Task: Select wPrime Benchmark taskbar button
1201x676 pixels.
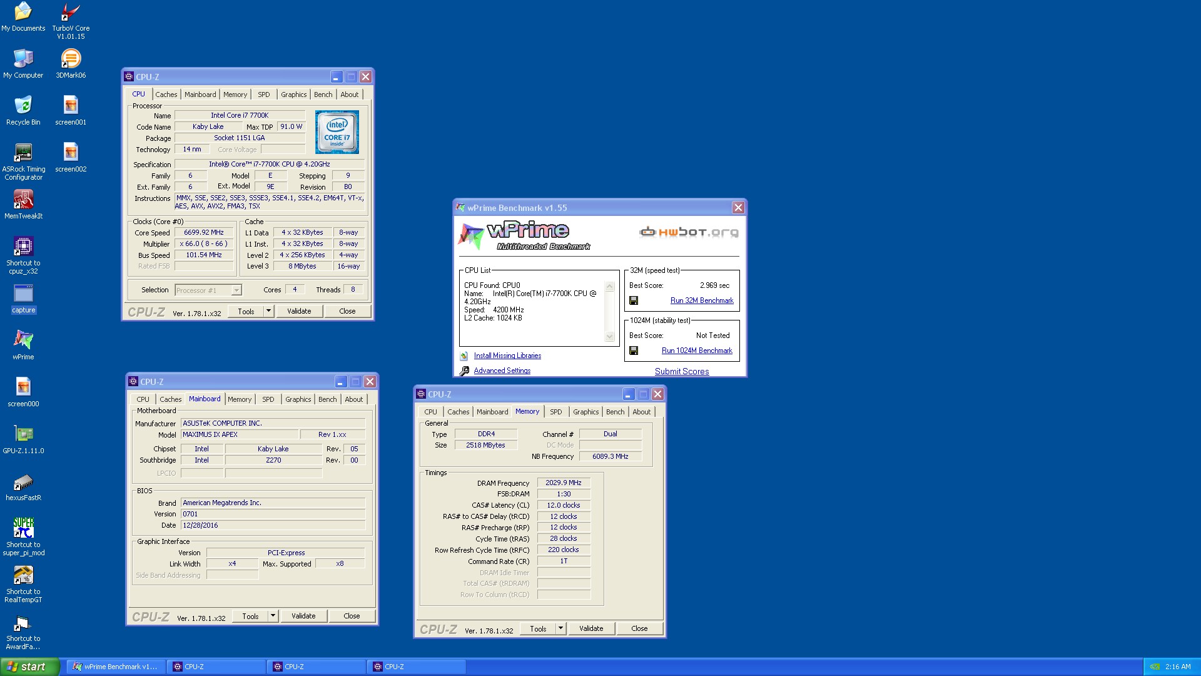Action: pos(115,667)
